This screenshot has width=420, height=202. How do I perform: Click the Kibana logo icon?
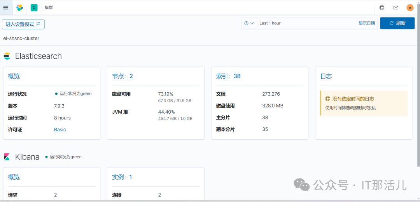point(7,157)
